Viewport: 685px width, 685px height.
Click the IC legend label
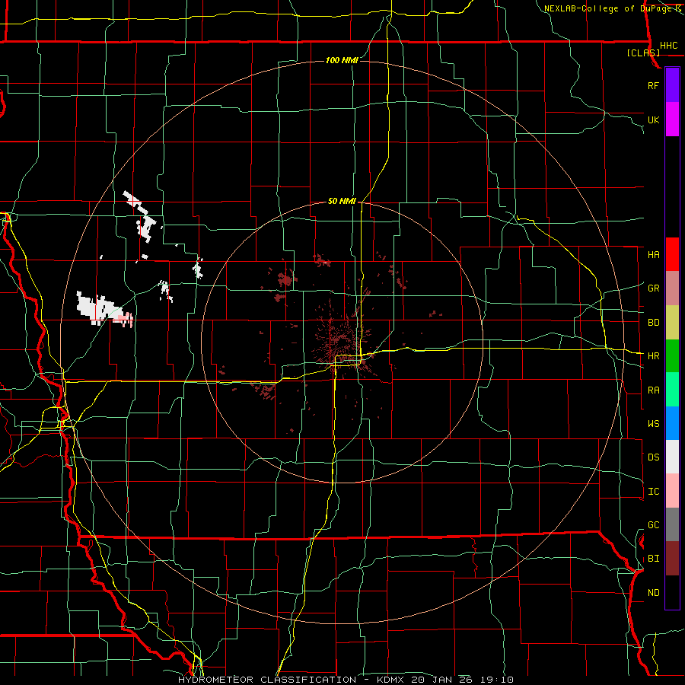click(654, 492)
